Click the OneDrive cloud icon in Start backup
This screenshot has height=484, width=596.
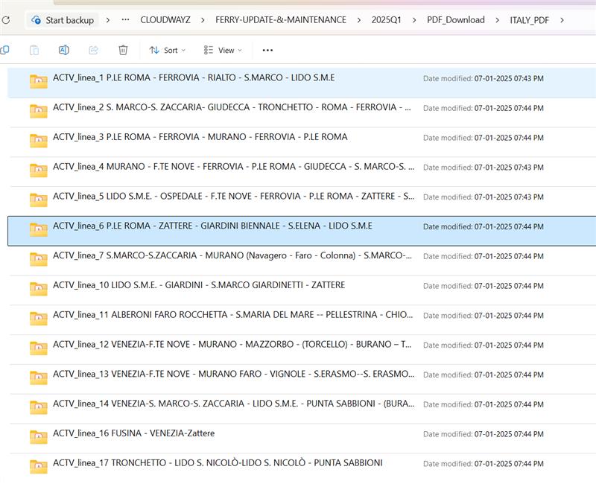37,20
